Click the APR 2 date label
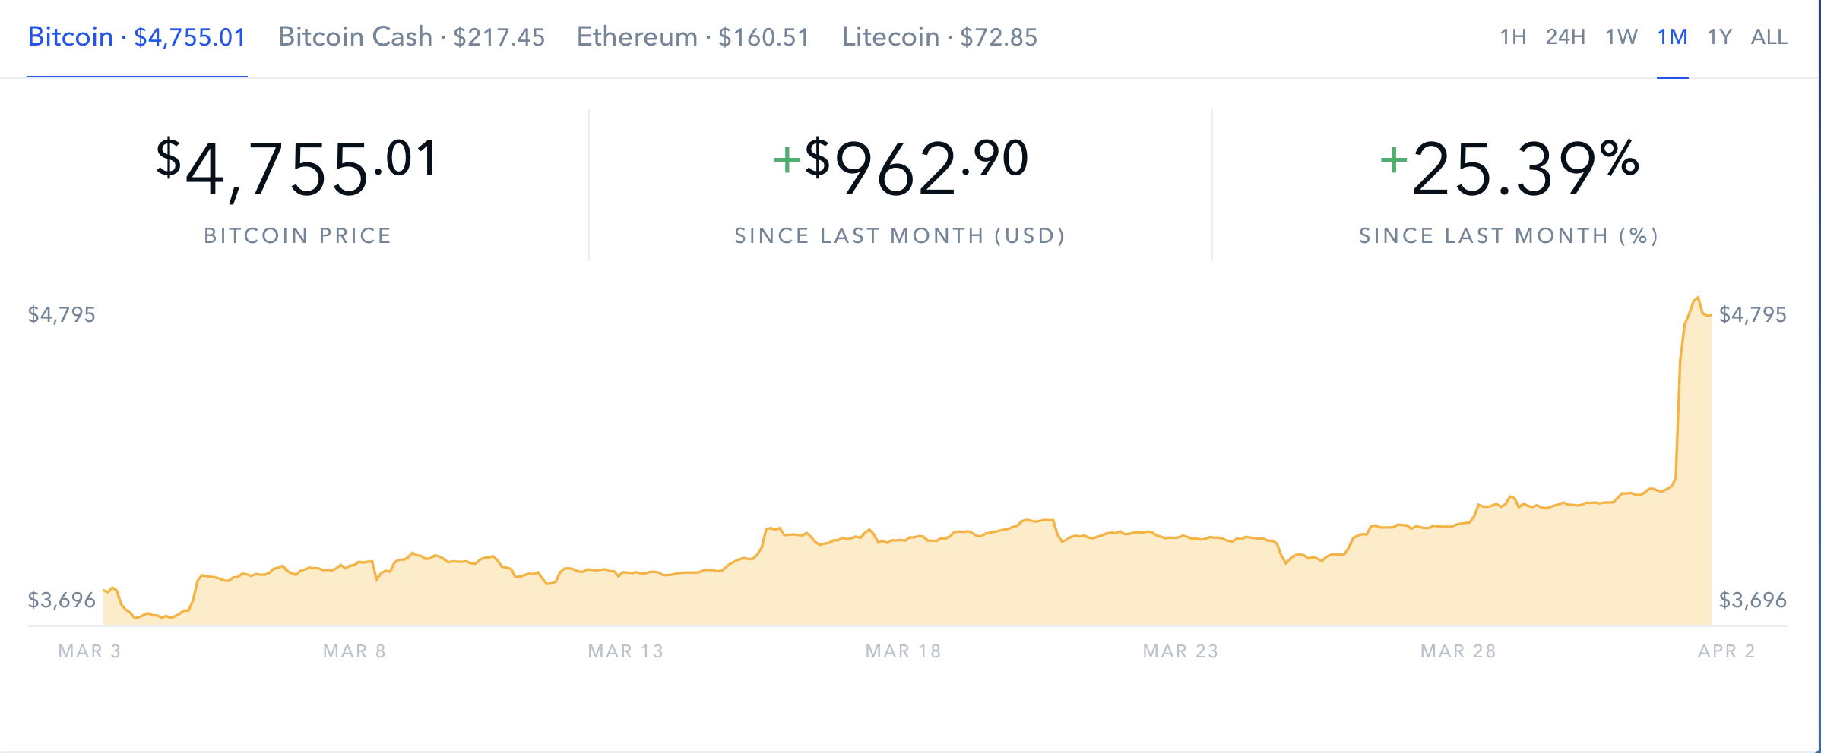This screenshot has width=1821, height=753. click(x=1726, y=651)
